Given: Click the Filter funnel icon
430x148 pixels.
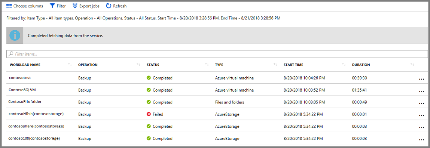Looking at the screenshot, I should pos(52,6).
